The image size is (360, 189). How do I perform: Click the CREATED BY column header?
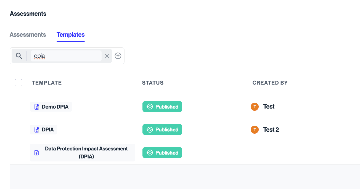click(x=270, y=83)
